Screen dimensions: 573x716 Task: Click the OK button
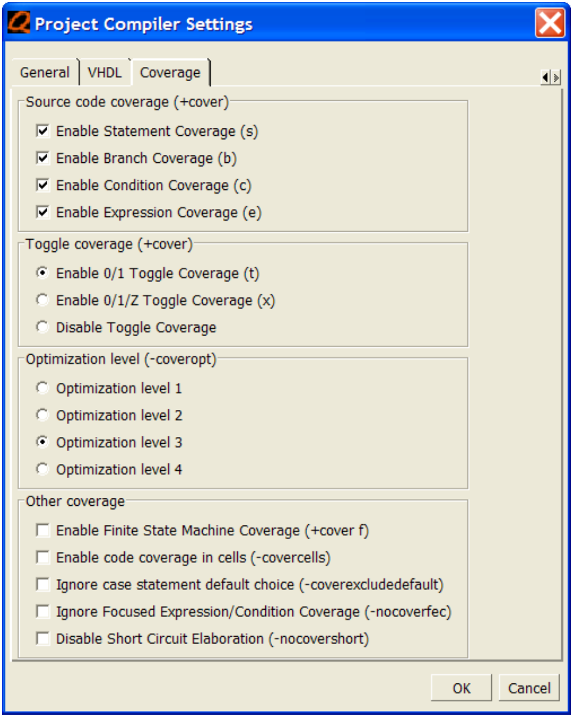point(461,688)
